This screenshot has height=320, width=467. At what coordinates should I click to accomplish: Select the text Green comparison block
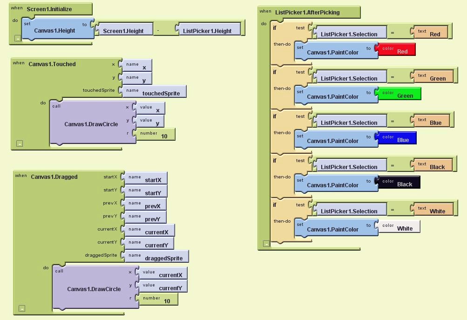(x=432, y=77)
